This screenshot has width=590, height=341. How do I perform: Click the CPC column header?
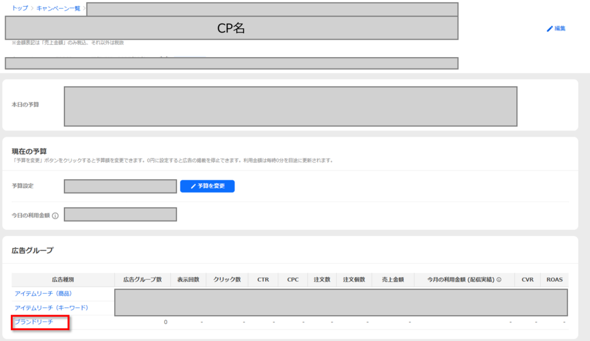coord(293,280)
